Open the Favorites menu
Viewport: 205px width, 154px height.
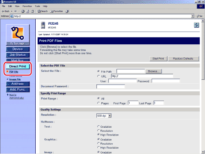(x=27, y=6)
